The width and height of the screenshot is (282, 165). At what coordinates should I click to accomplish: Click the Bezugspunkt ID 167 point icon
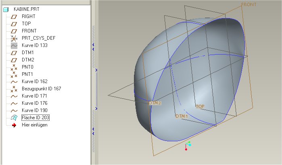[x=14, y=89]
